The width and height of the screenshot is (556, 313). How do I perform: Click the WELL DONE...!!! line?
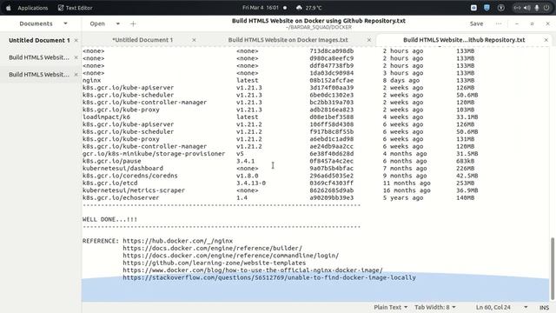tap(109, 219)
